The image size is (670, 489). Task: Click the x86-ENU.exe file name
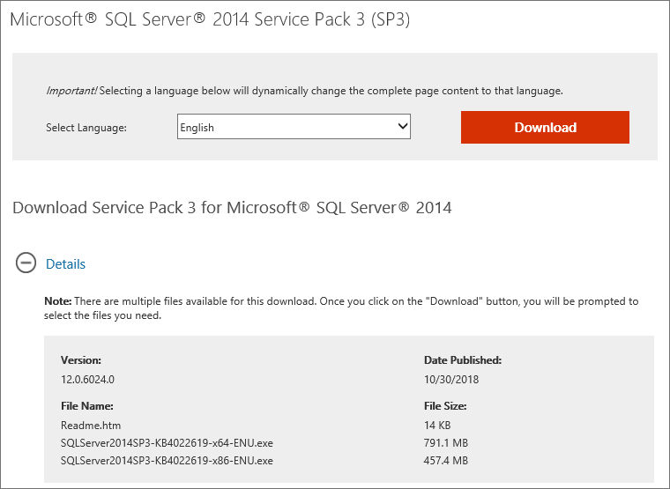click(167, 460)
